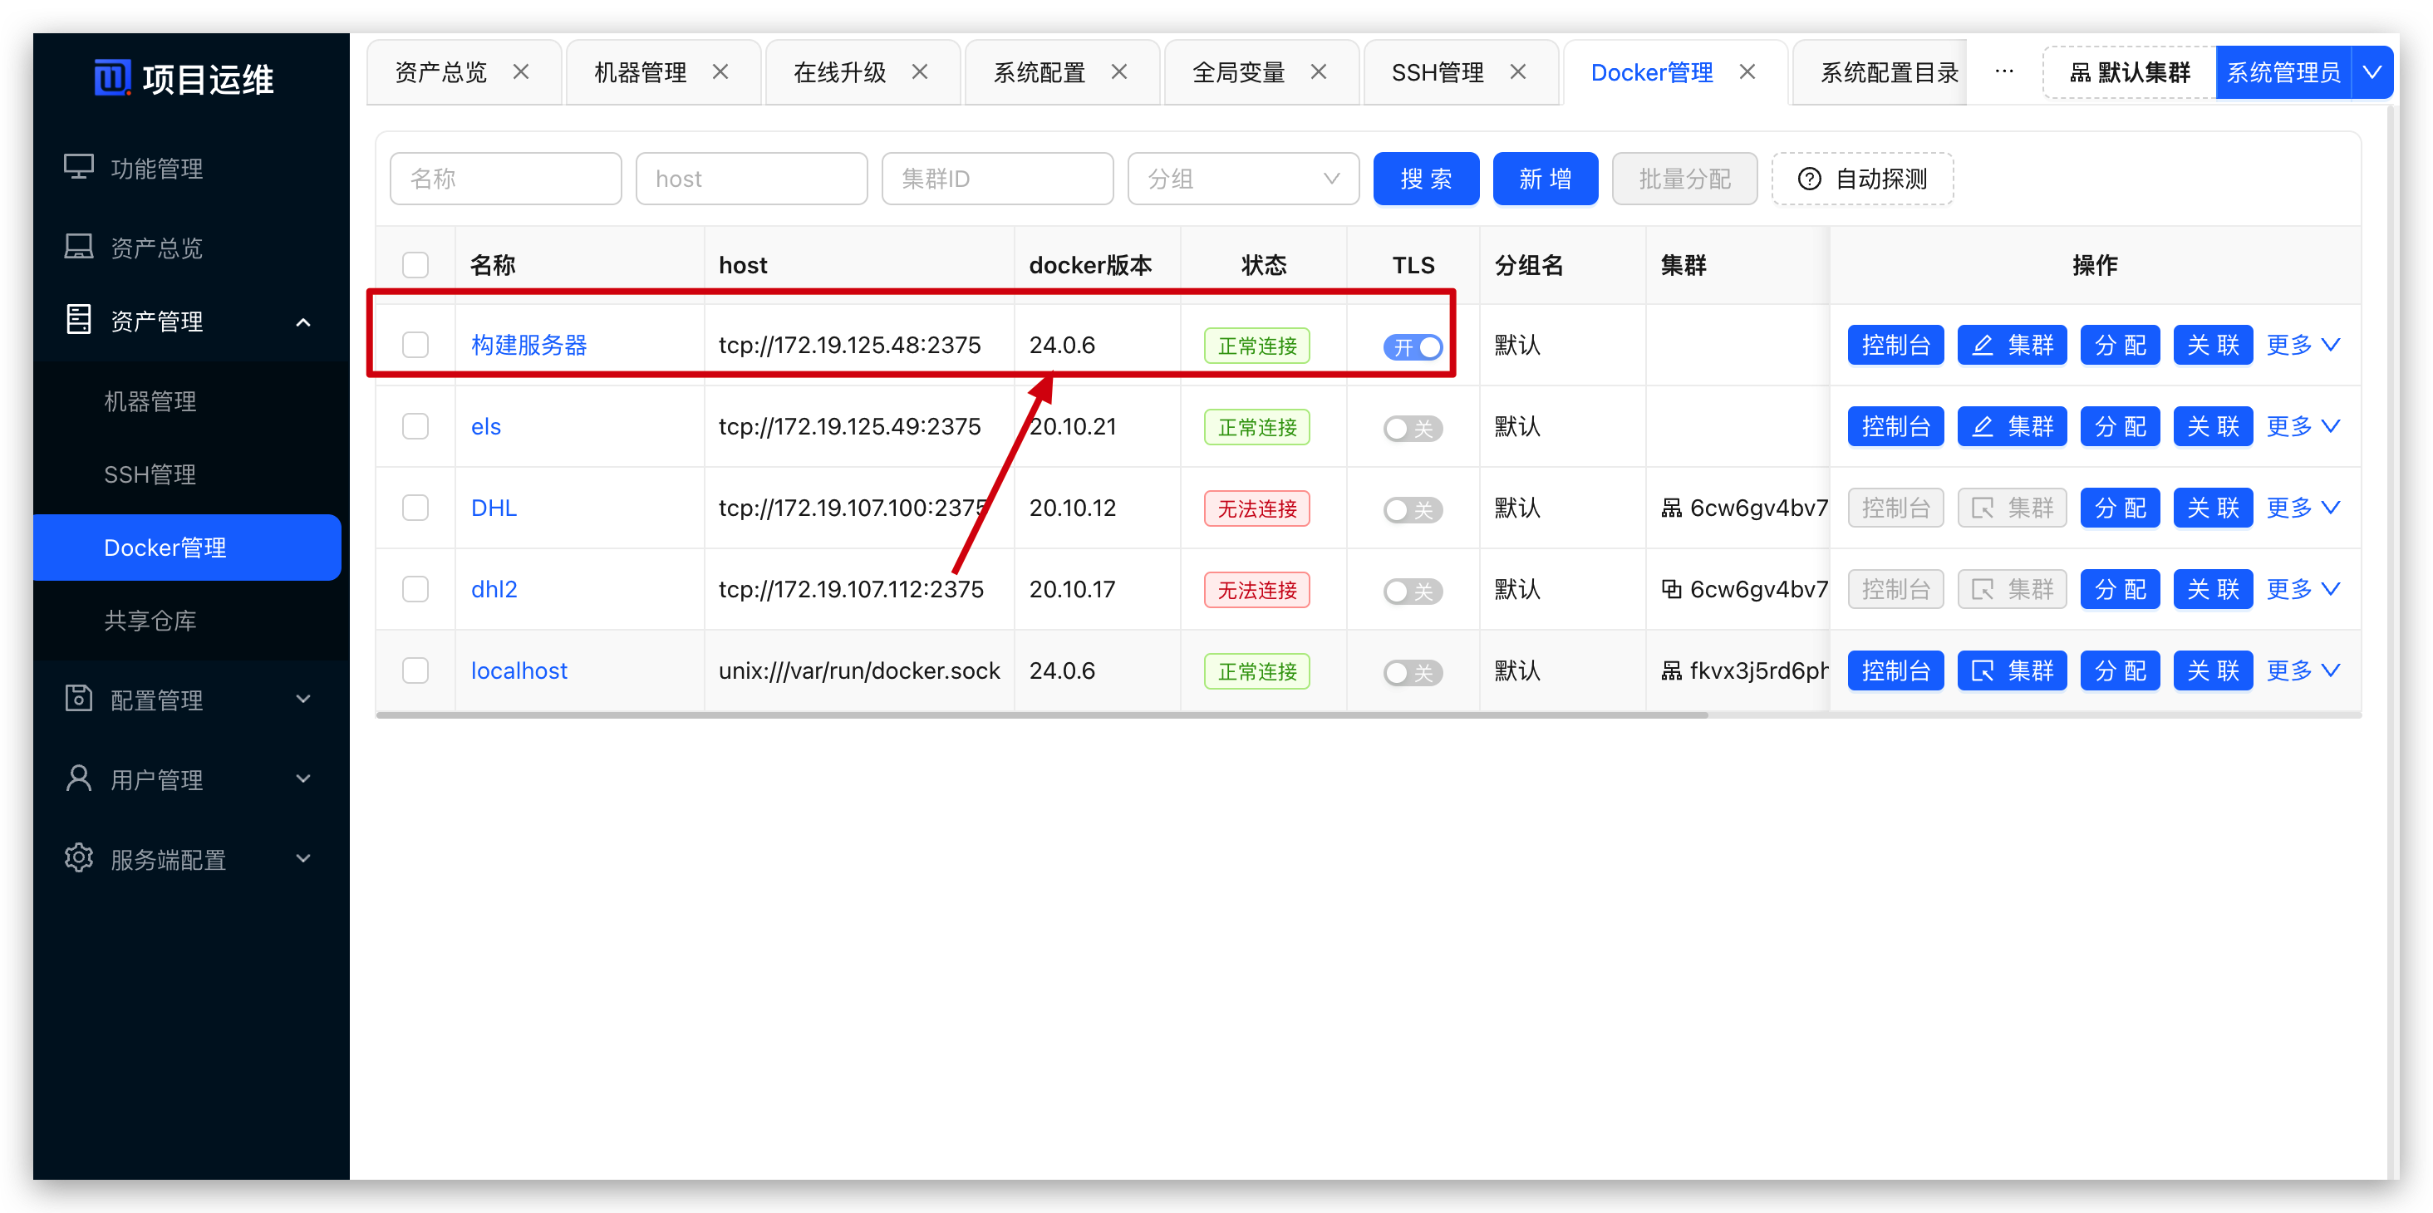This screenshot has height=1213, width=2433.
Task: Open 共享仓库 in the sidebar
Action: [150, 620]
